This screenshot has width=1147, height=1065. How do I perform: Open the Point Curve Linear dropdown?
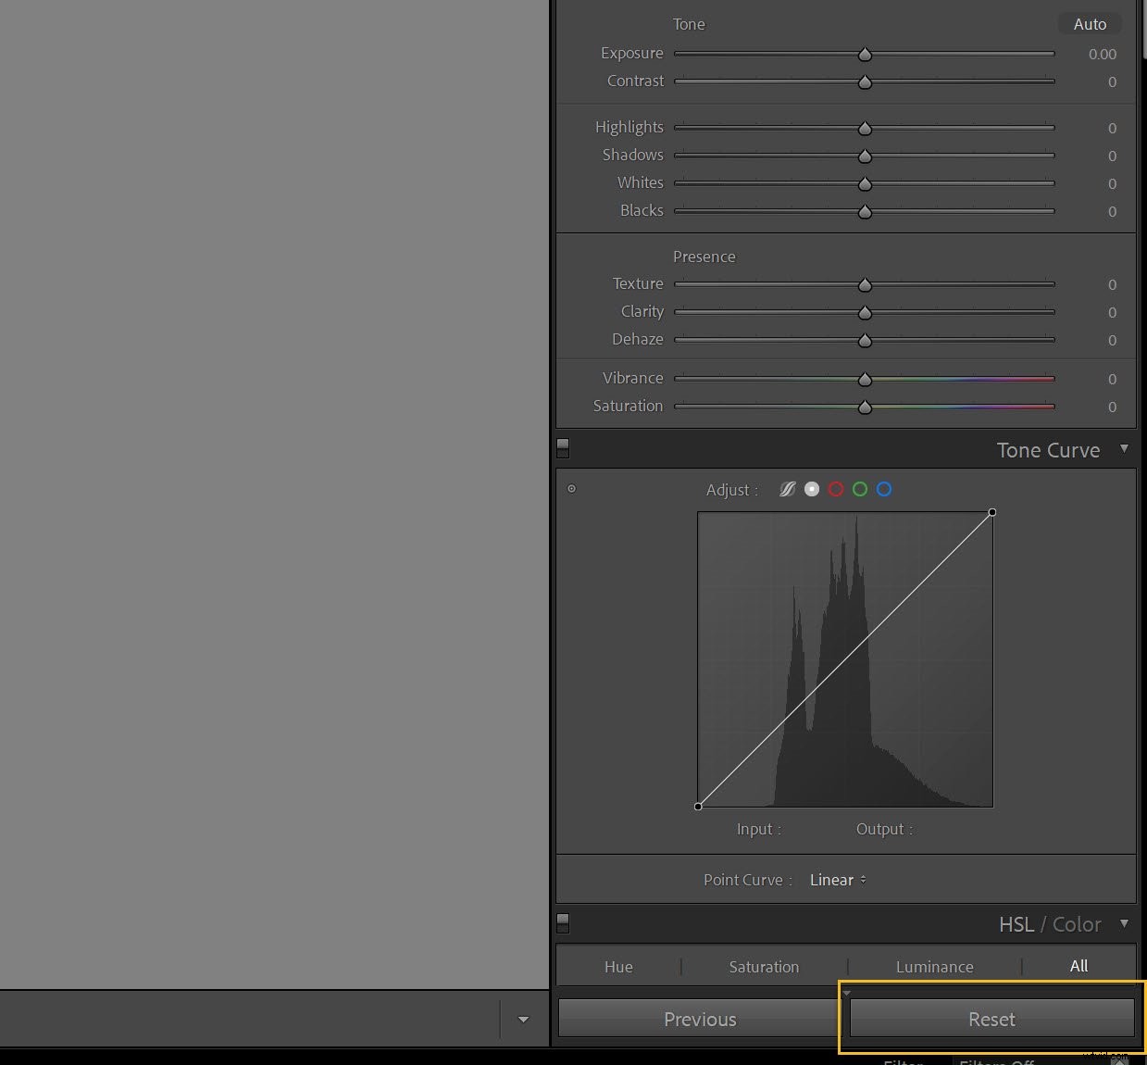[836, 880]
